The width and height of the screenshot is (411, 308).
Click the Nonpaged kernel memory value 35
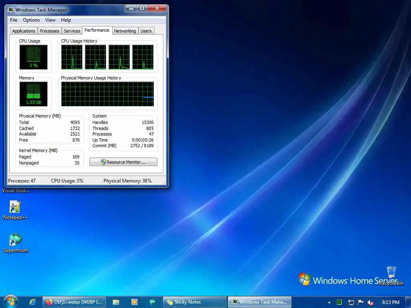[x=77, y=163]
